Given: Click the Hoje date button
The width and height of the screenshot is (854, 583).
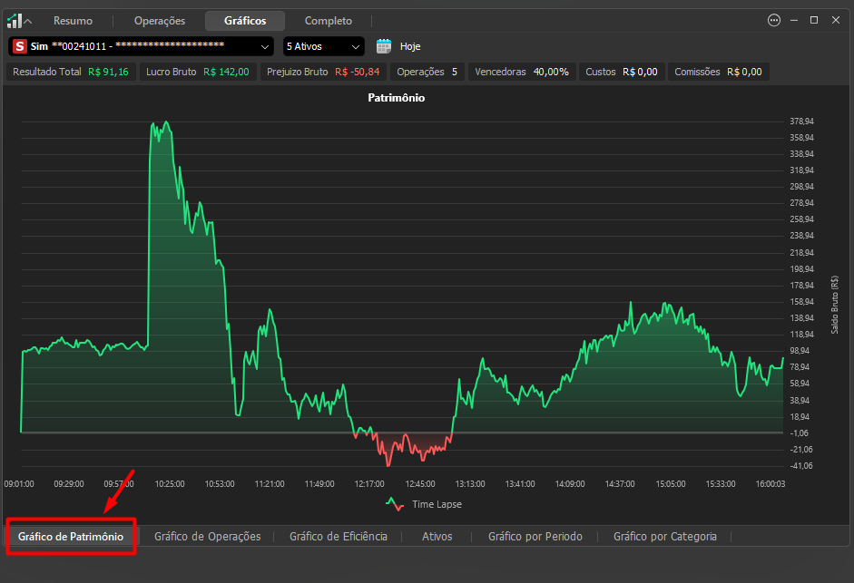Looking at the screenshot, I should [x=410, y=46].
